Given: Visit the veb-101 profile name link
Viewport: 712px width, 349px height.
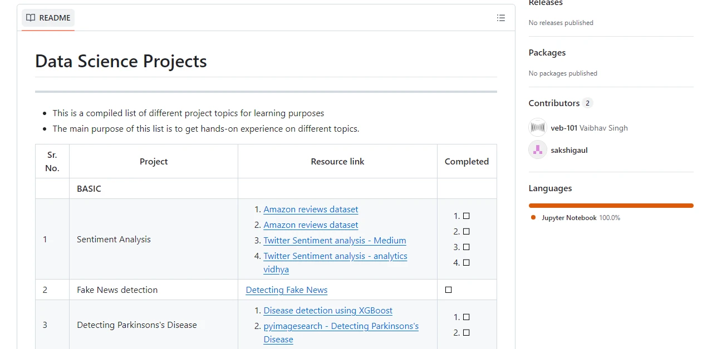Looking at the screenshot, I should (x=564, y=128).
